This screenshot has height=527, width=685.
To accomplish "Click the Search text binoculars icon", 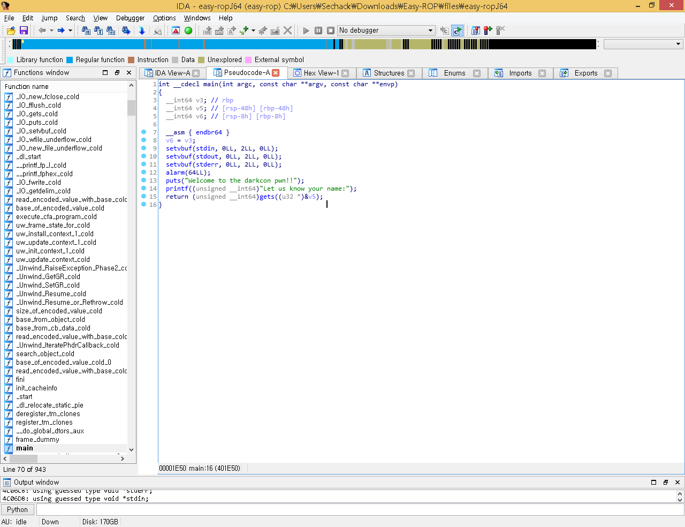I will (x=98, y=31).
